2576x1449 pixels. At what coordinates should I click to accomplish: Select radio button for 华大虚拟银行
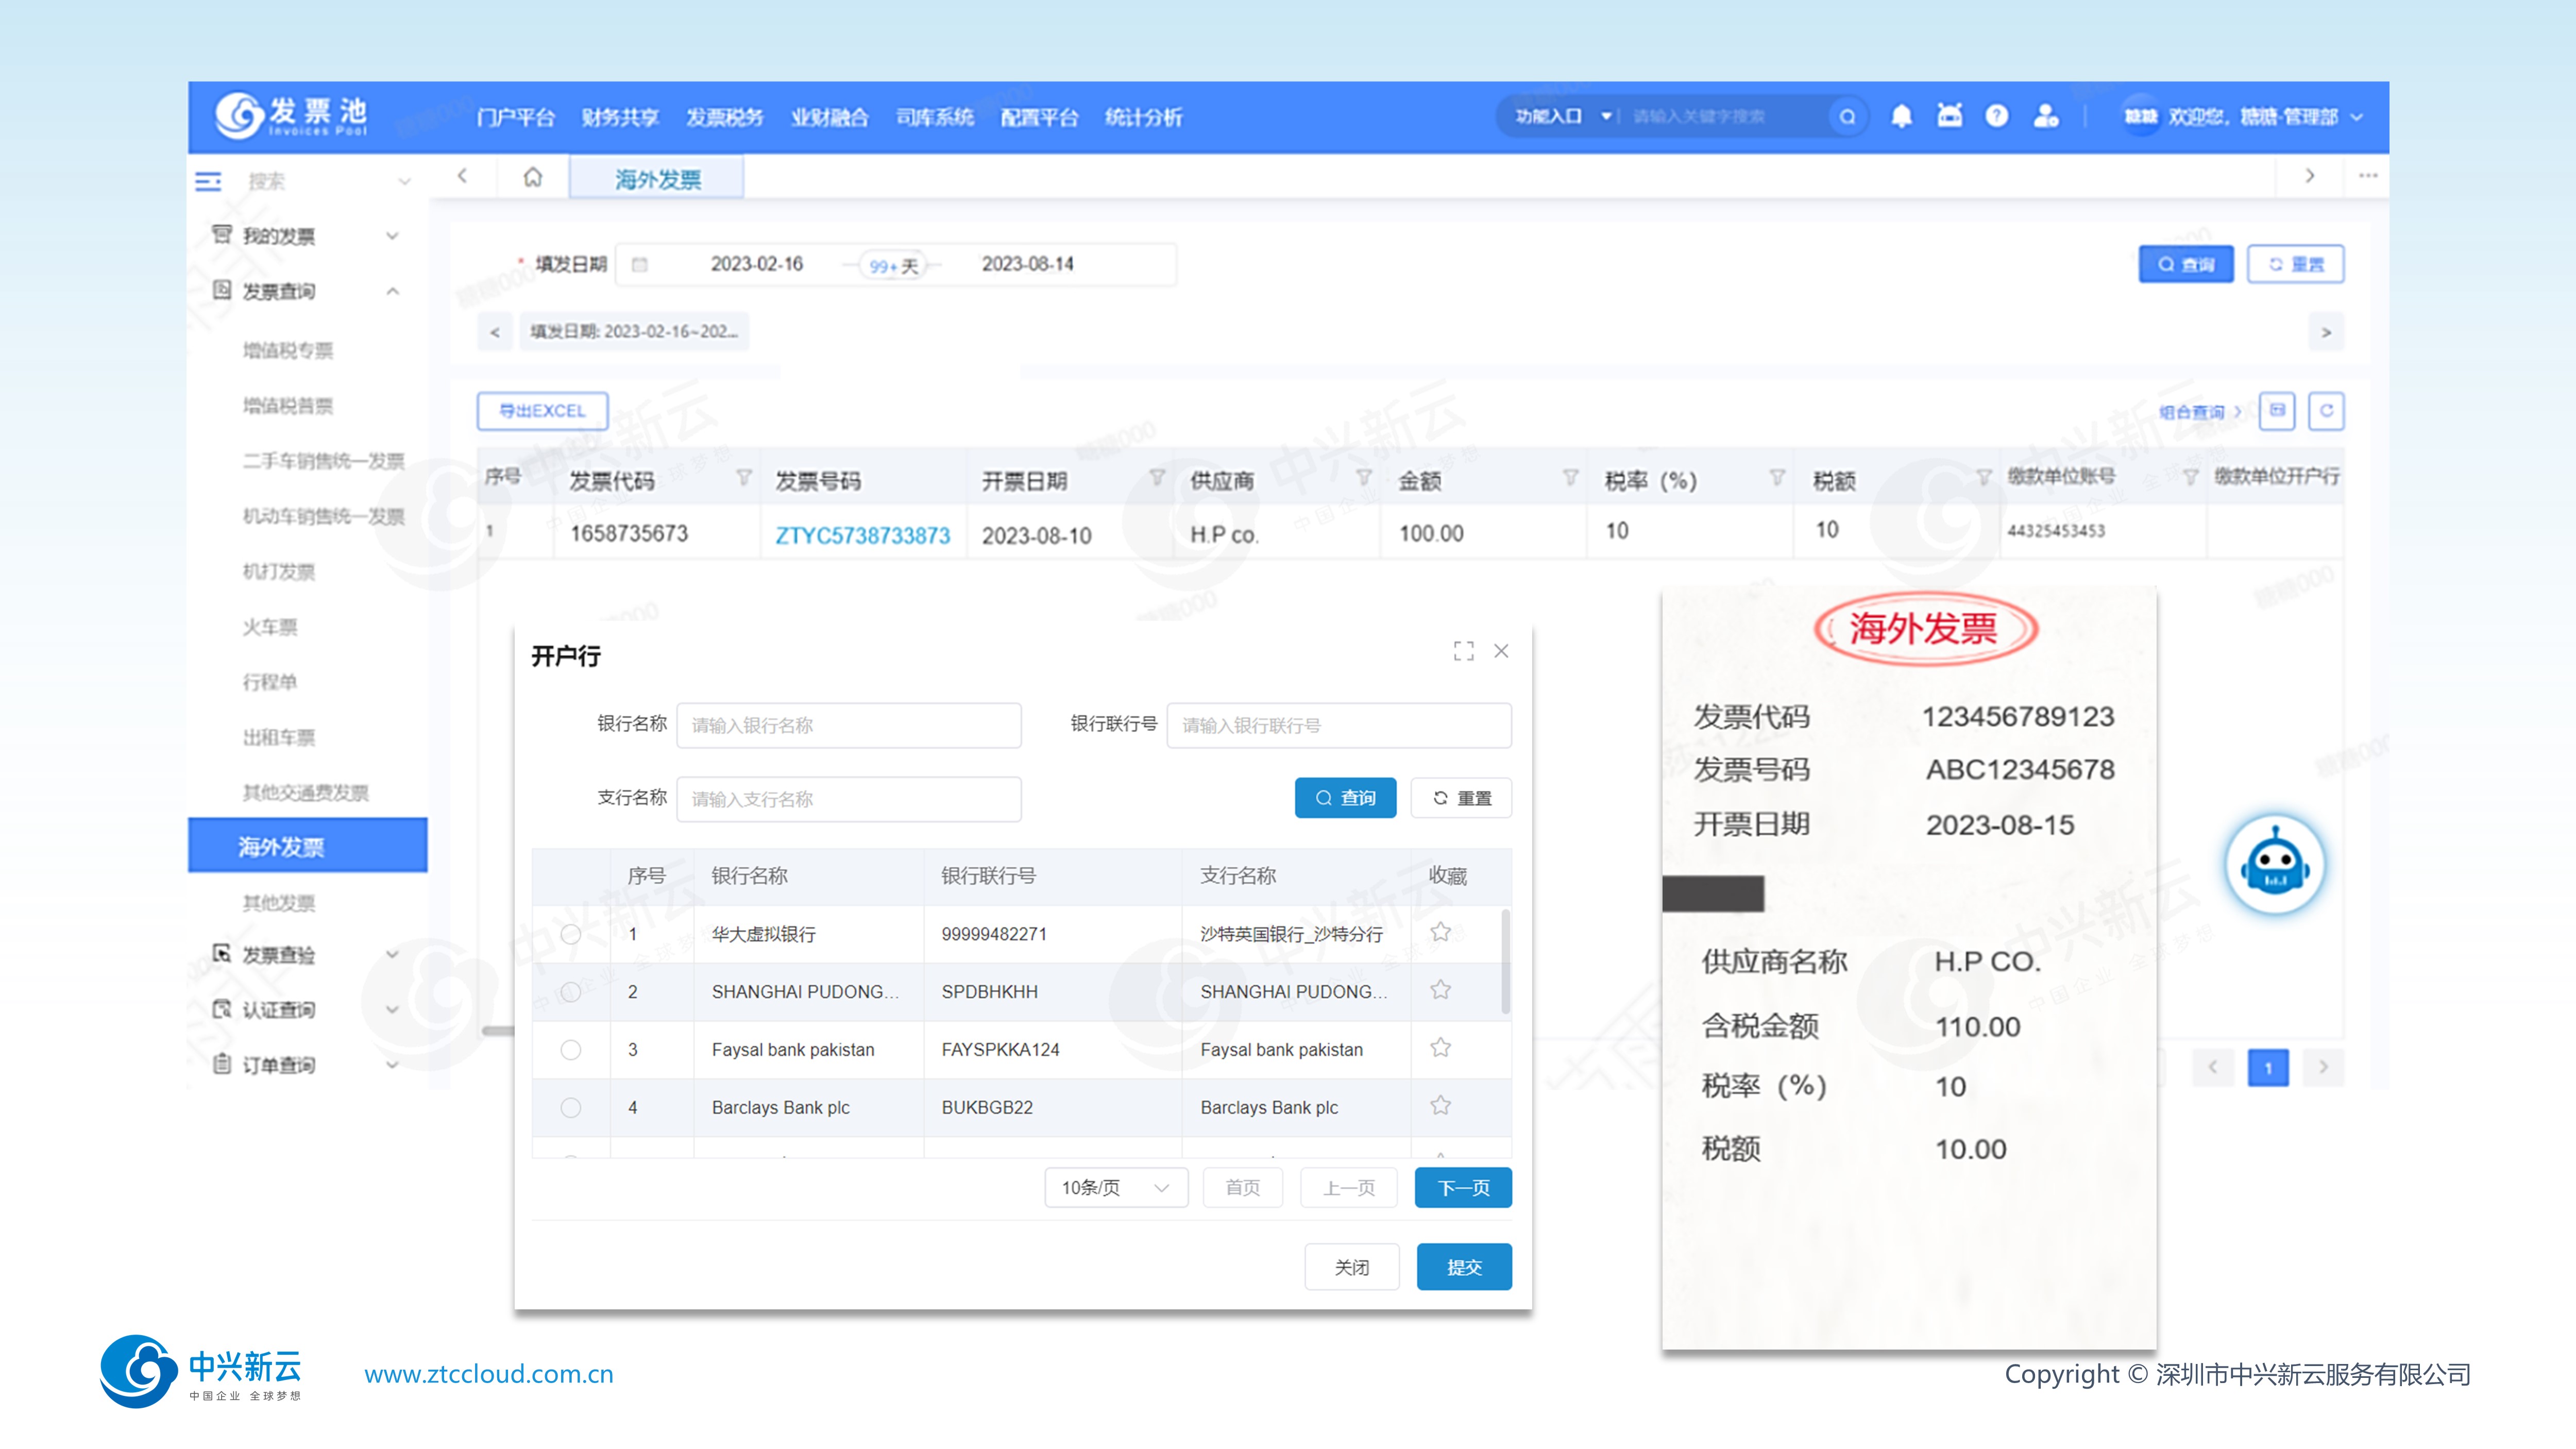click(571, 934)
